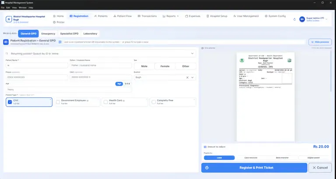Screen dimensions: 336x179
Task: Click the QR code scan icon
Action: tap(60, 42)
